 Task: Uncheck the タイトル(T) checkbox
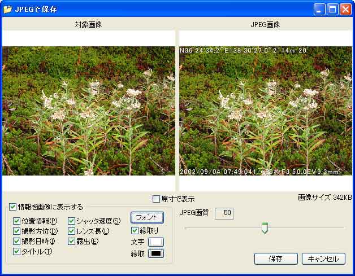[x=17, y=251]
